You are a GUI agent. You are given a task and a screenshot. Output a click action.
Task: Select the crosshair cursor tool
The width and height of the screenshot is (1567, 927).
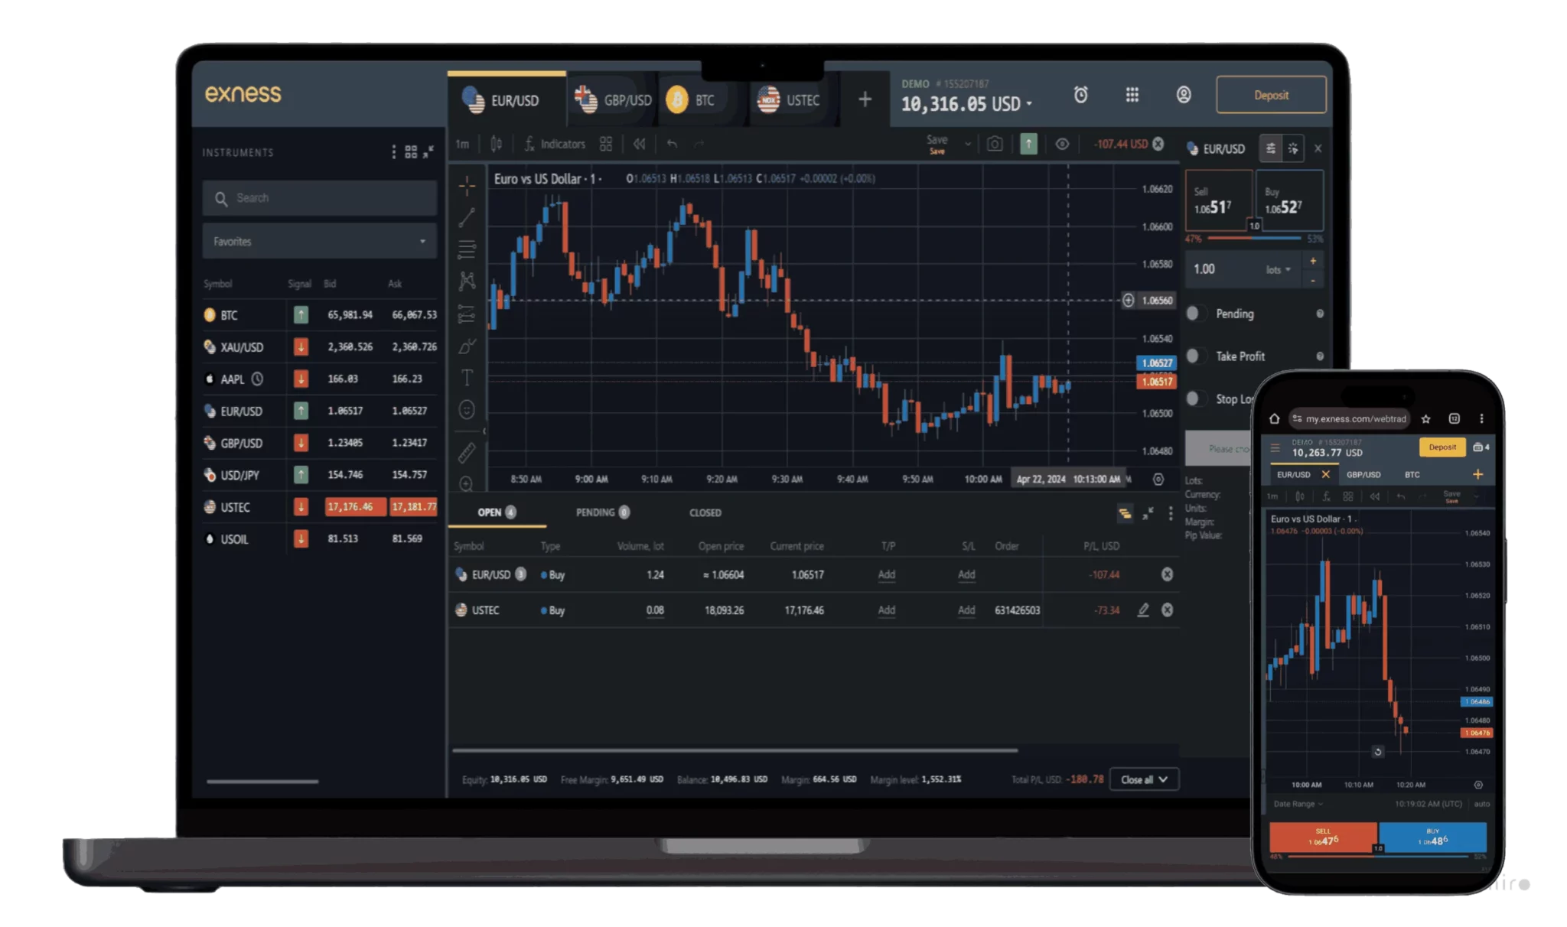[467, 185]
